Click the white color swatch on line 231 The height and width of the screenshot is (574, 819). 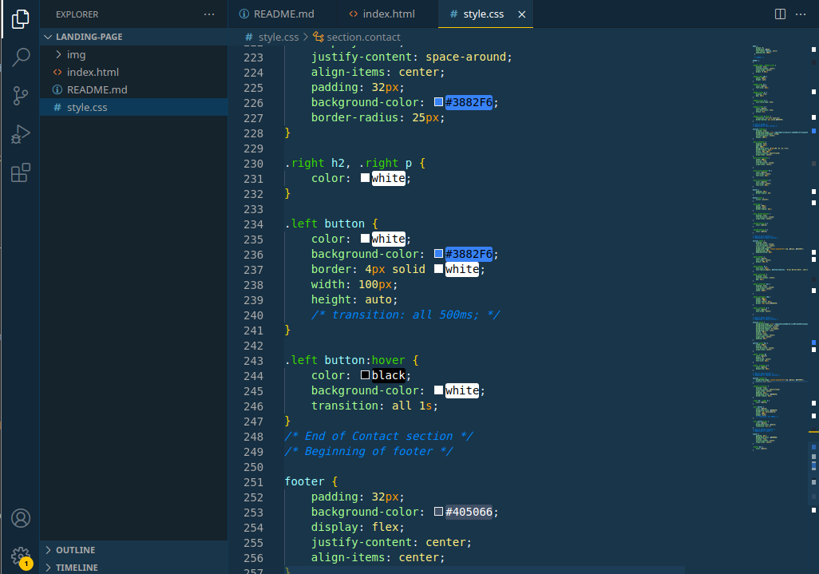coord(365,177)
